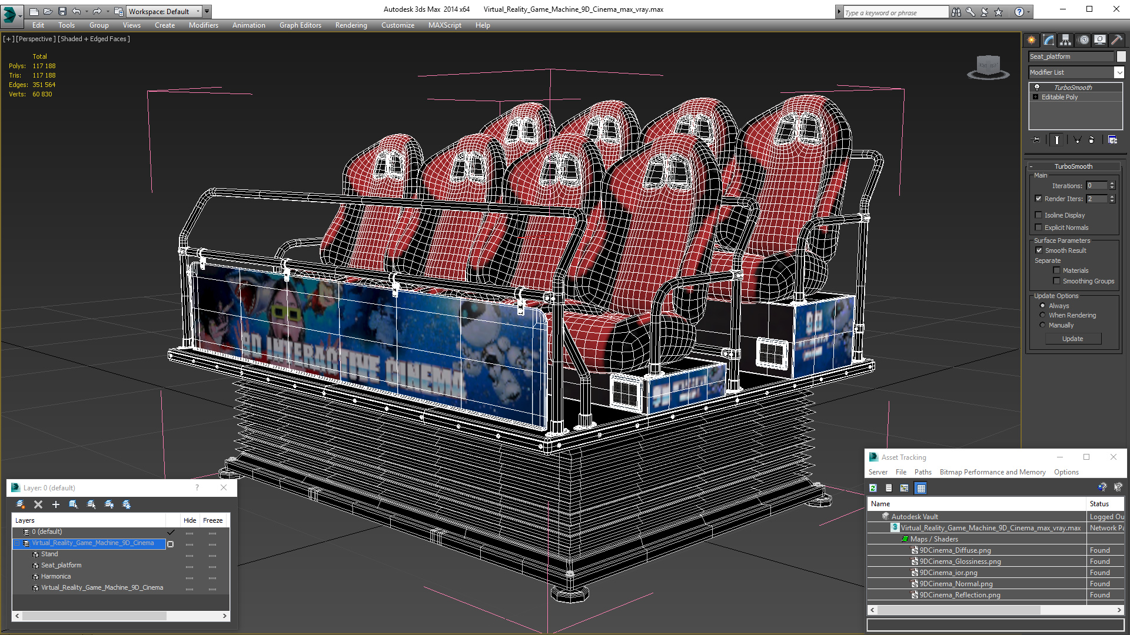
Task: Click the New Scene icon
Action: coord(34,11)
